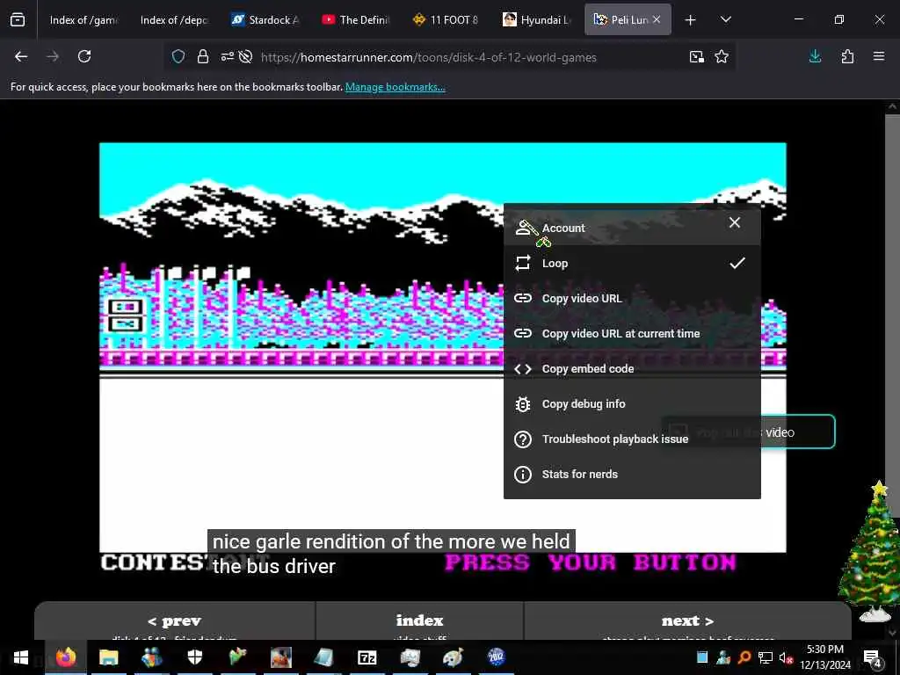The width and height of the screenshot is (900, 675).
Task: Select Copy video URL
Action: click(632, 299)
